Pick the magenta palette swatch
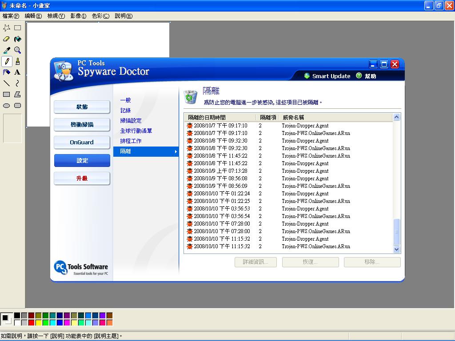 (x=67, y=322)
